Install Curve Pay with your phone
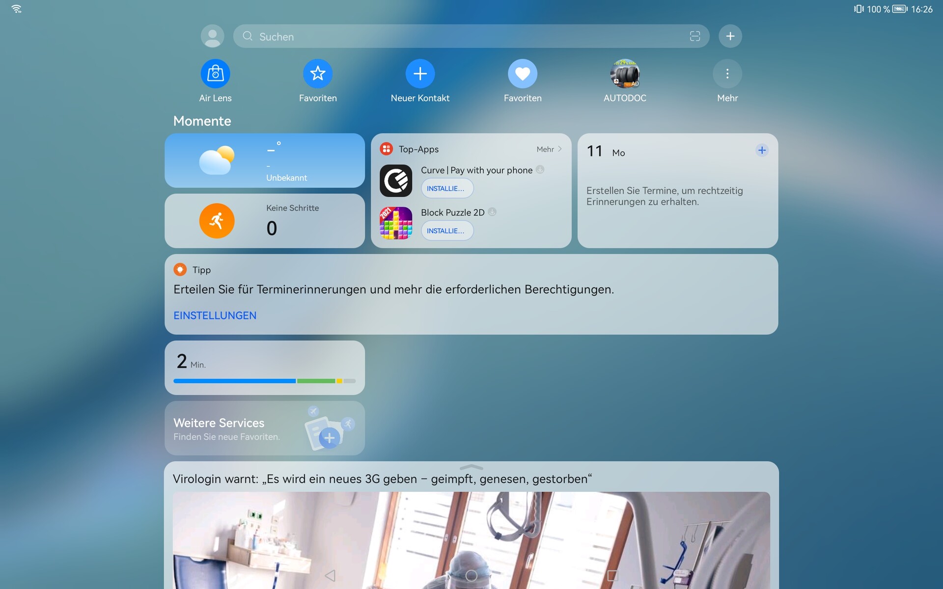Viewport: 943px width, 589px height. [x=447, y=188]
